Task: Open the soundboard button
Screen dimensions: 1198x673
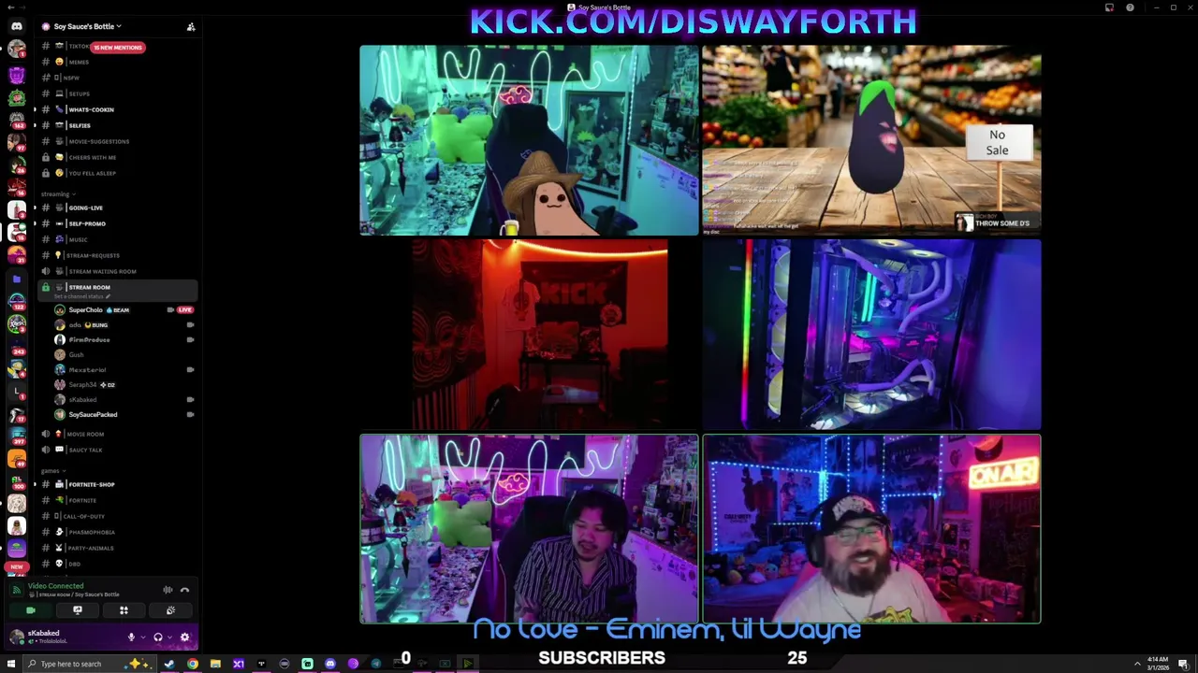Action: 170,610
